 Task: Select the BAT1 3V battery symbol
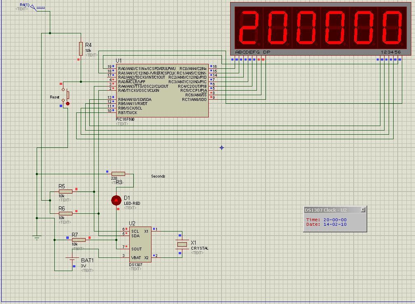coord(72,261)
